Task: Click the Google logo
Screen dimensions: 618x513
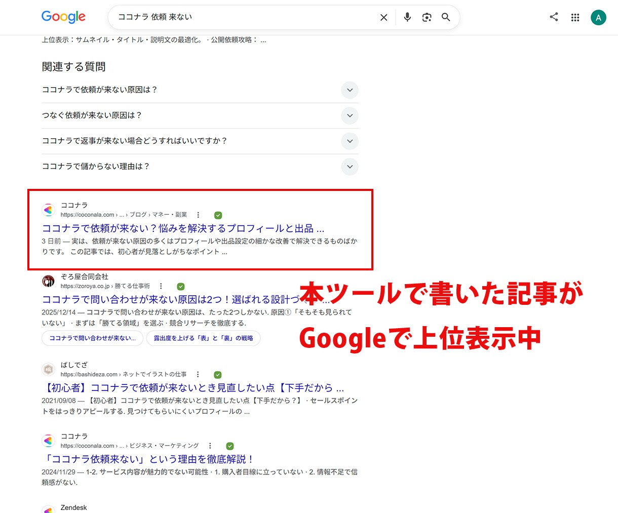Action: 63,17
